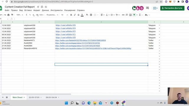Screen dimensions: 189x106
Task: Insert a link
Action: point(123,15)
